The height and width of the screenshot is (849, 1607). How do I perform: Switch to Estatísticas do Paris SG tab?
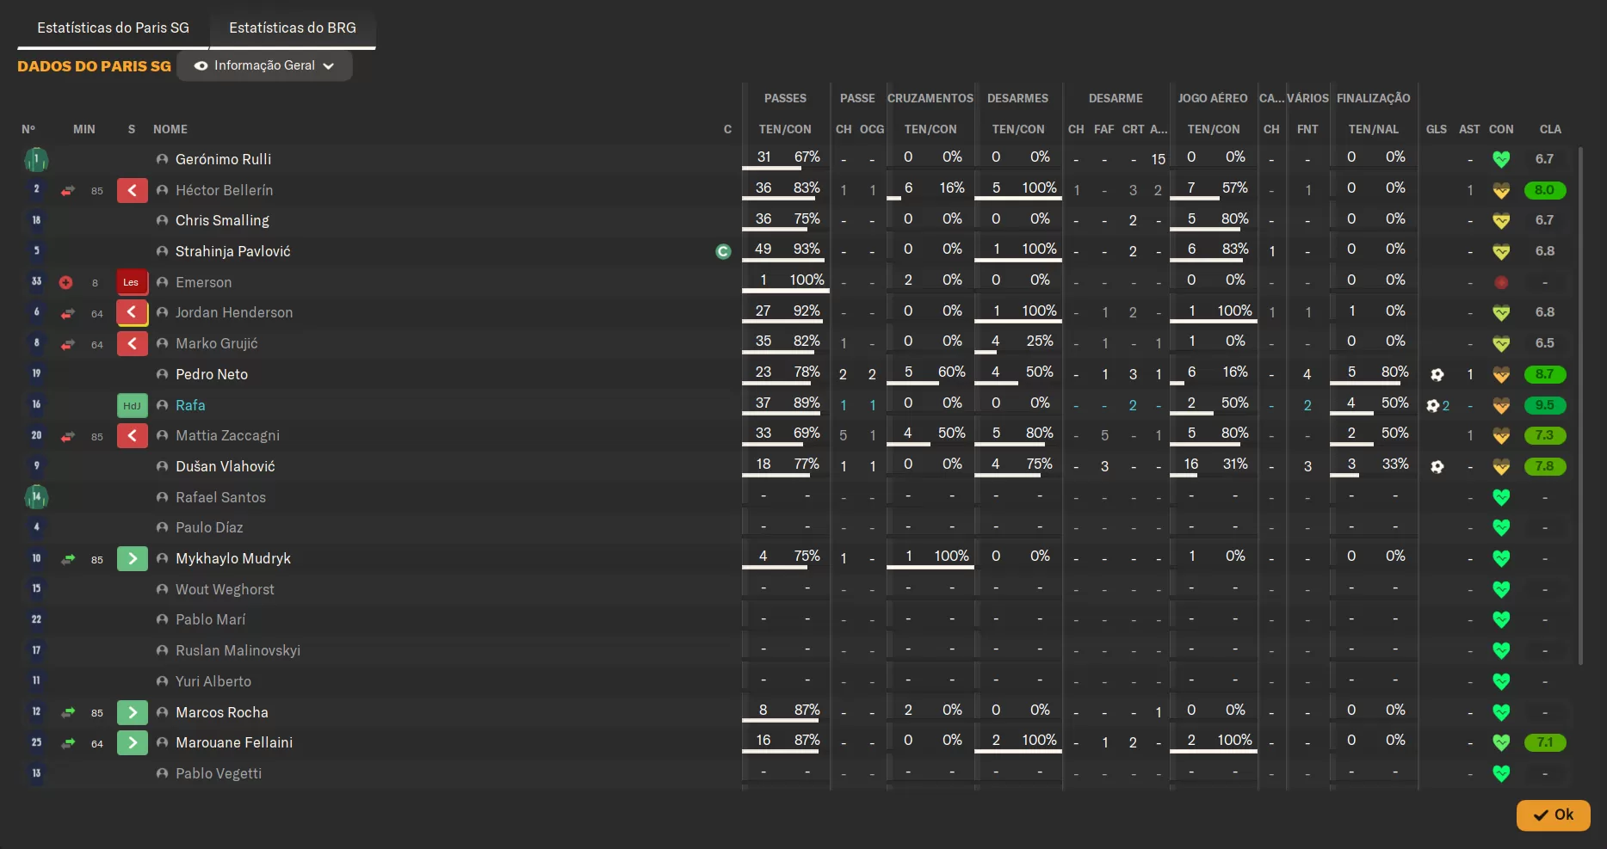pyautogui.click(x=113, y=28)
